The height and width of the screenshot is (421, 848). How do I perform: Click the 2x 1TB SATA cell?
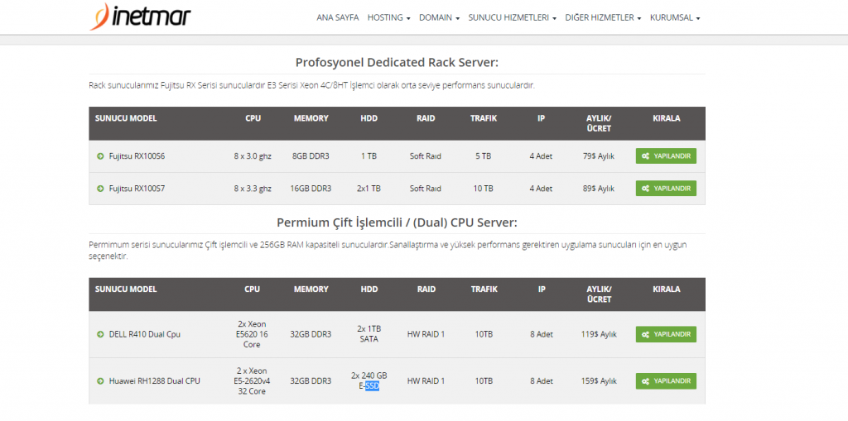[369, 334]
